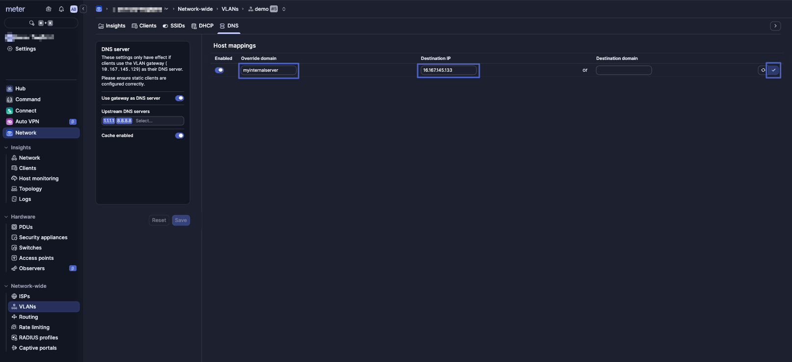Disable the Cache enabled switch
The width and height of the screenshot is (792, 362).
(x=180, y=136)
